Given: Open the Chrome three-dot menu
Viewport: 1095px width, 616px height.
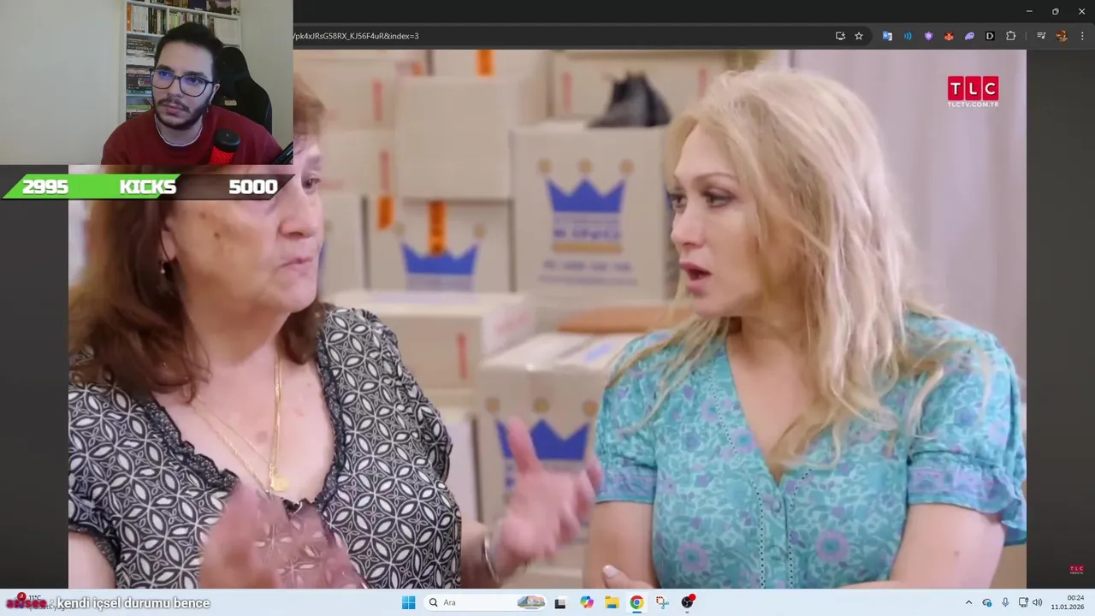Looking at the screenshot, I should (1082, 36).
